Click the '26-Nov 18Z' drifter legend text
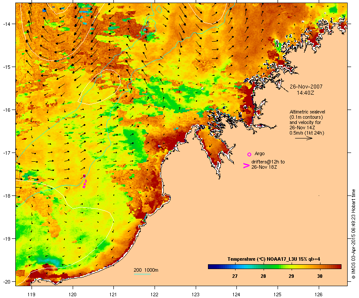 (x=264, y=167)
